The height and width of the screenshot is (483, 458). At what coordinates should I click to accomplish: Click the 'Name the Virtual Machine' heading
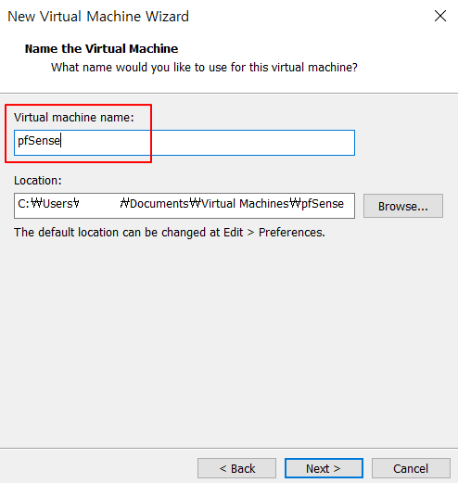click(x=101, y=49)
